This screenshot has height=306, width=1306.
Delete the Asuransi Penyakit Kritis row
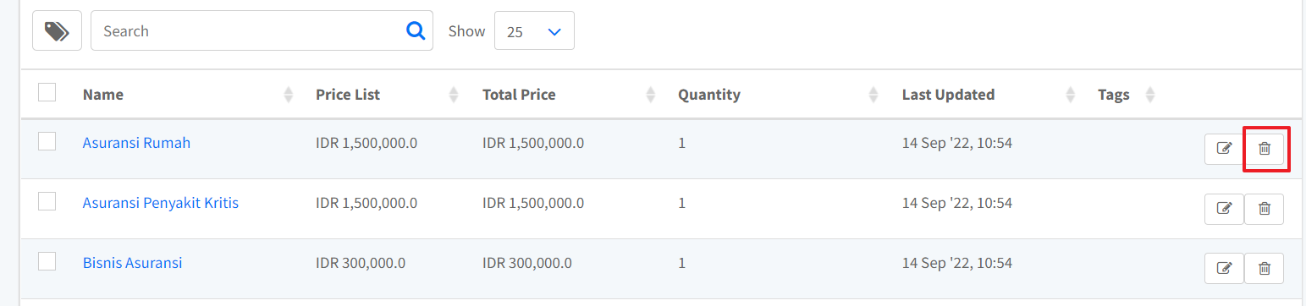[1265, 208]
